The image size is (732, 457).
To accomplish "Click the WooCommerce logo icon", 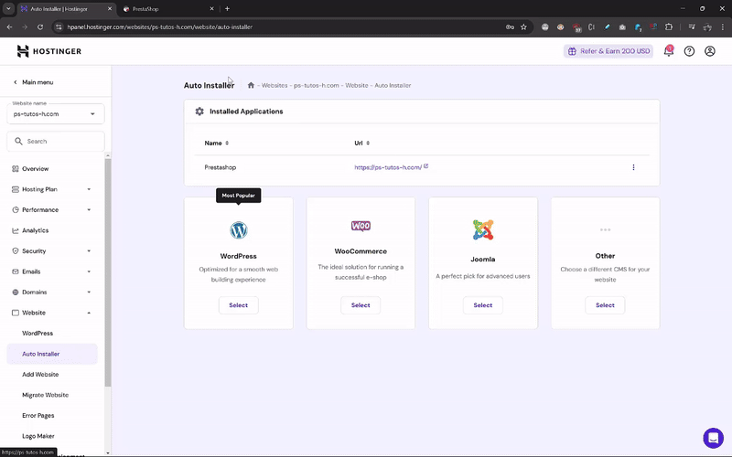I will click(x=361, y=226).
